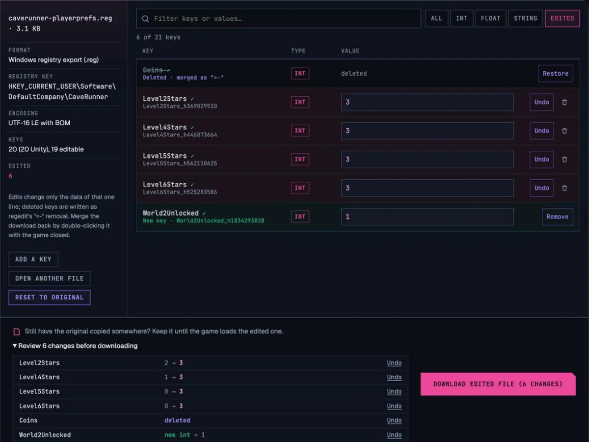
Task: Edit the Level4Stars value field
Action: pos(427,131)
